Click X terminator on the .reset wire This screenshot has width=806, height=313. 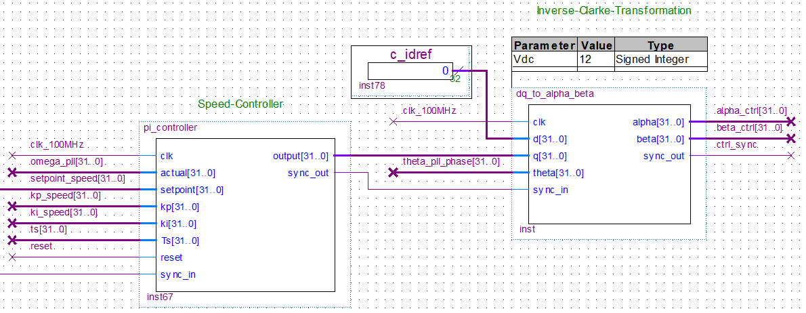tap(13, 257)
